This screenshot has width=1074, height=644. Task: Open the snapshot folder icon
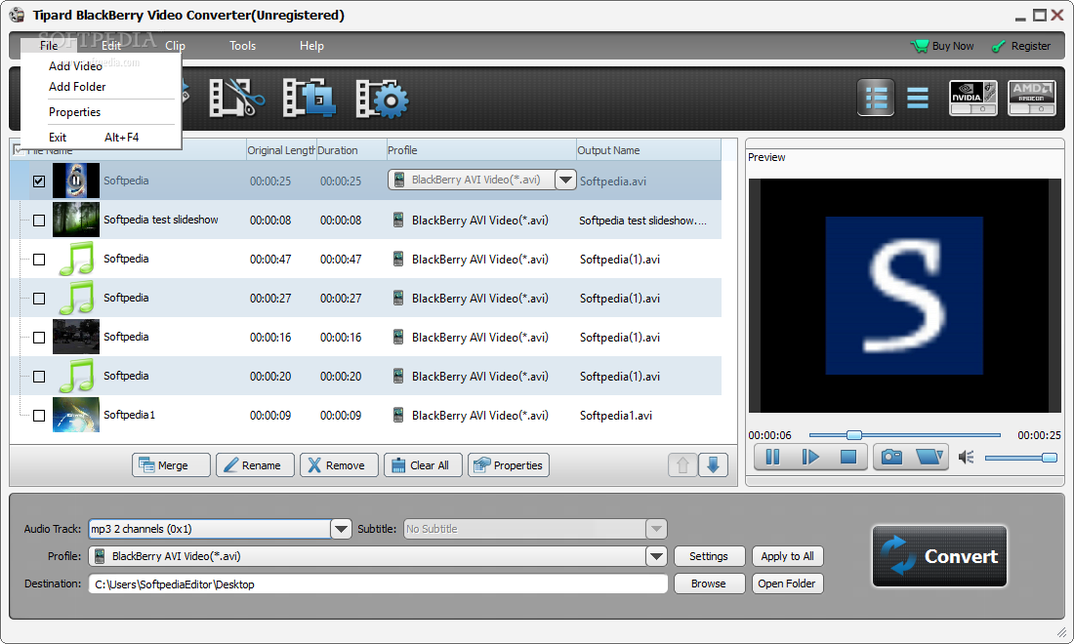coord(929,457)
